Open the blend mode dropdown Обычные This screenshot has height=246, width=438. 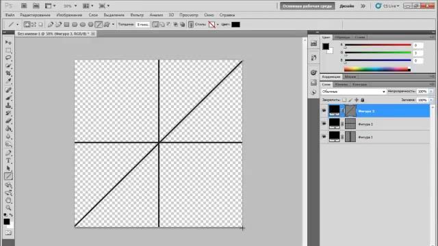[353, 92]
